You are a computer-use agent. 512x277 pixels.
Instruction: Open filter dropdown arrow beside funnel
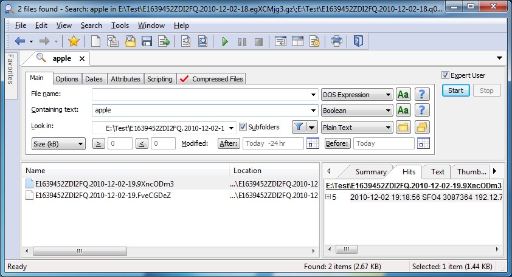click(312, 127)
